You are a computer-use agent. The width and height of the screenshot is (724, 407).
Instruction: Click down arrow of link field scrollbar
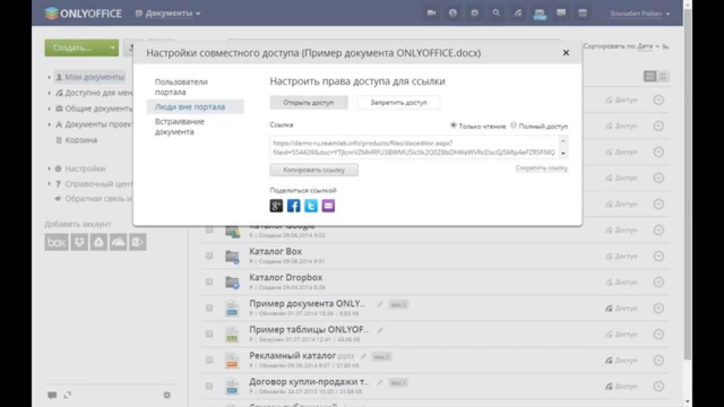coord(563,154)
